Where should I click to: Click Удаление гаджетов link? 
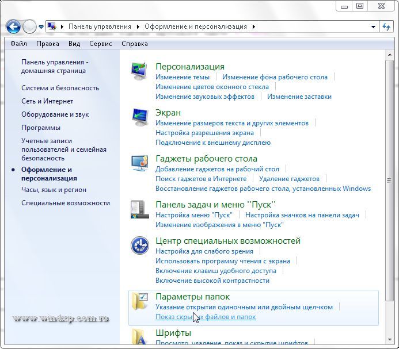coord(289,179)
